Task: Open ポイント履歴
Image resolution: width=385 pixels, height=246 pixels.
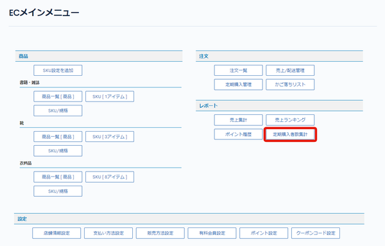Action: (x=239, y=134)
